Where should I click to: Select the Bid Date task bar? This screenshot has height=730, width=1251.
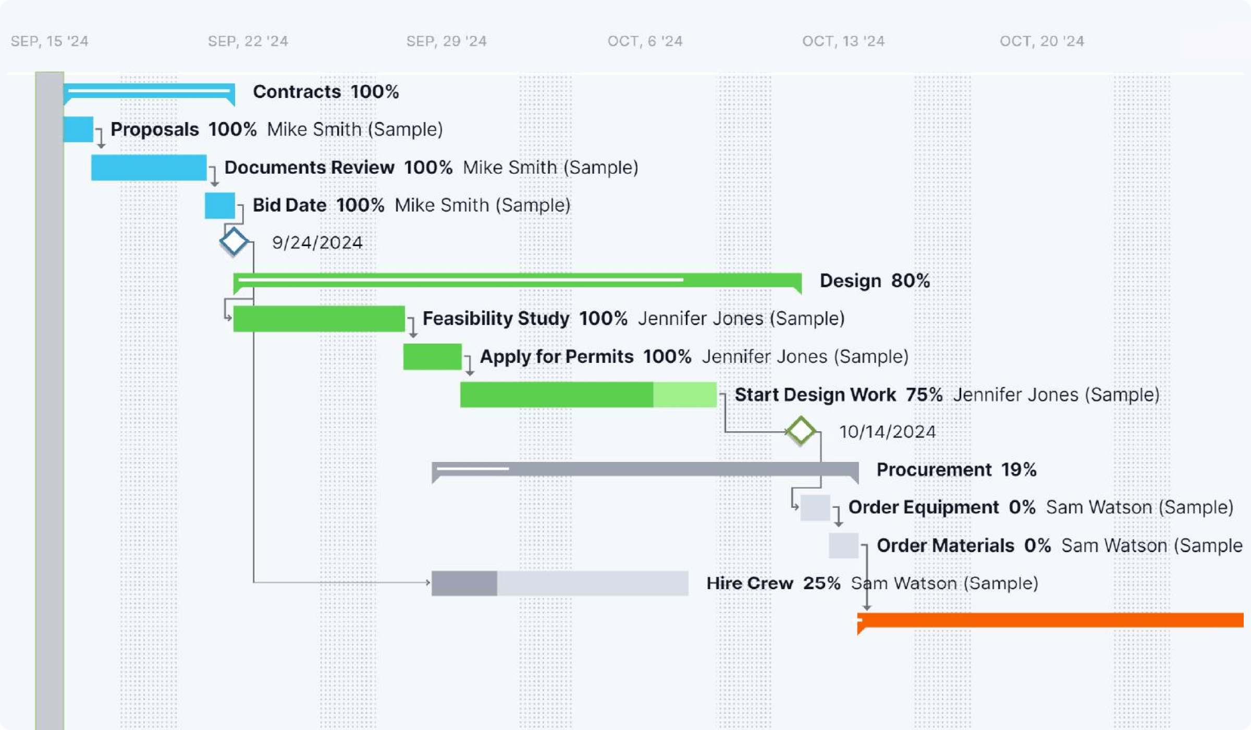[219, 205]
